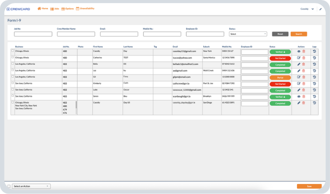Click the CrewCard logo
The width and height of the screenshot is (330, 194).
pos(18,9)
